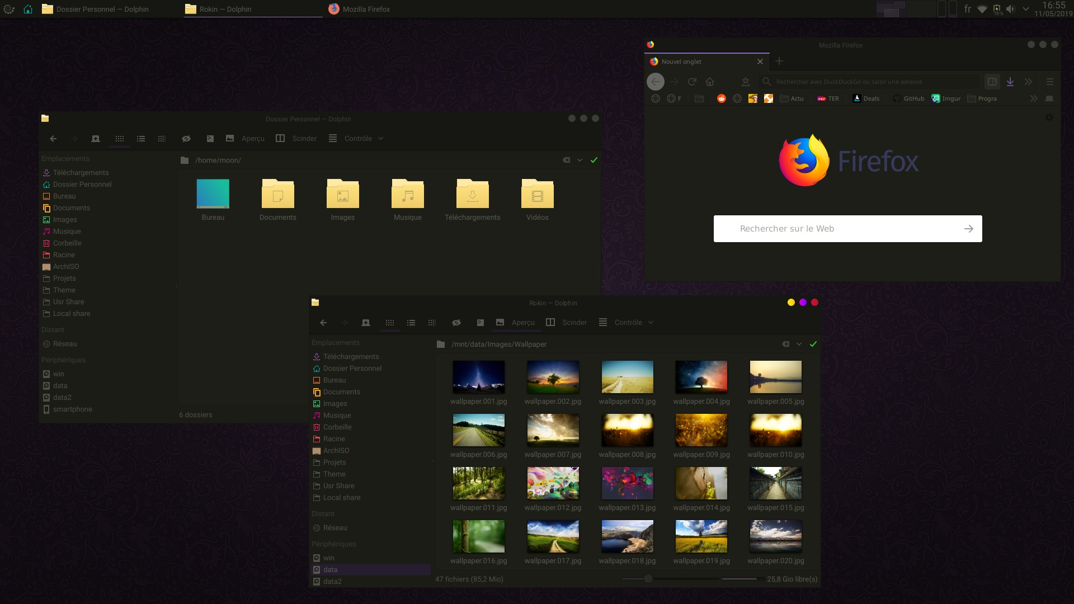Go back in Dossier Personnel Dolphin window

[53, 139]
